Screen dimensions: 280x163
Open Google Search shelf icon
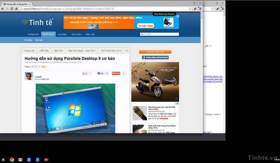pyautogui.click(x=29, y=160)
